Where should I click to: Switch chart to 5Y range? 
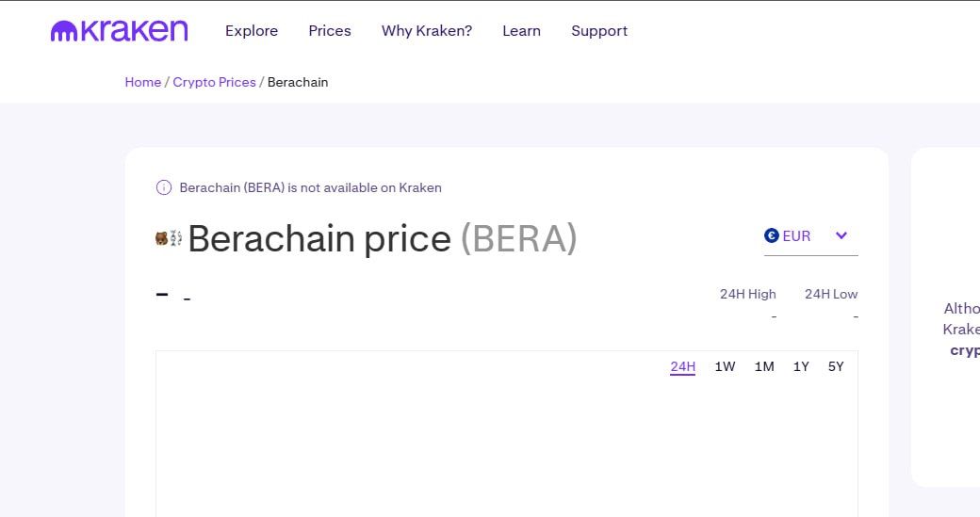(836, 366)
